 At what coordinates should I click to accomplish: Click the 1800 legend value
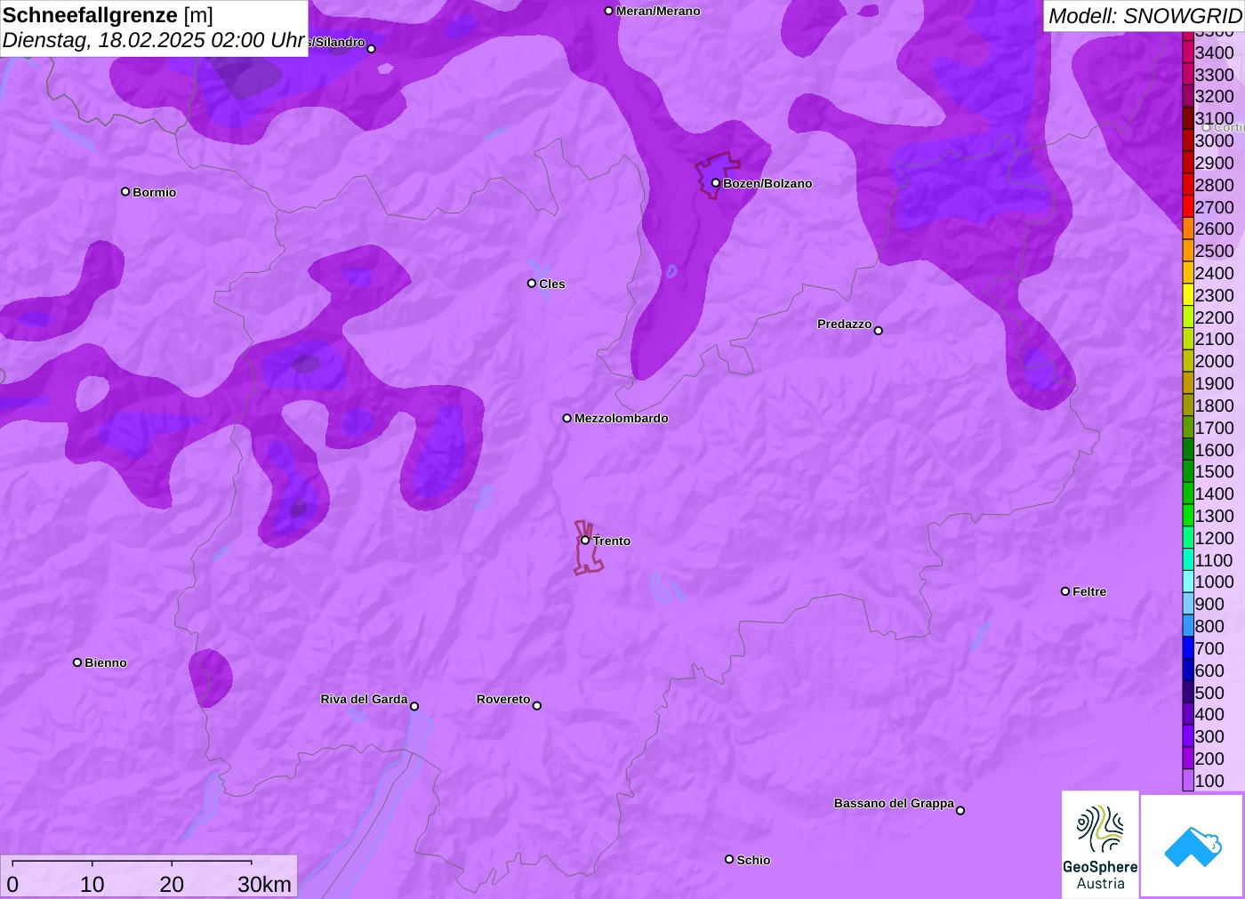coord(1214,405)
